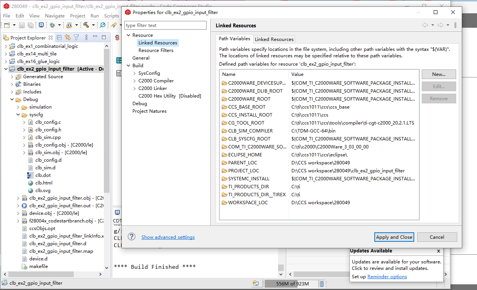
Task: Click Apply and Close
Action: (x=394, y=237)
